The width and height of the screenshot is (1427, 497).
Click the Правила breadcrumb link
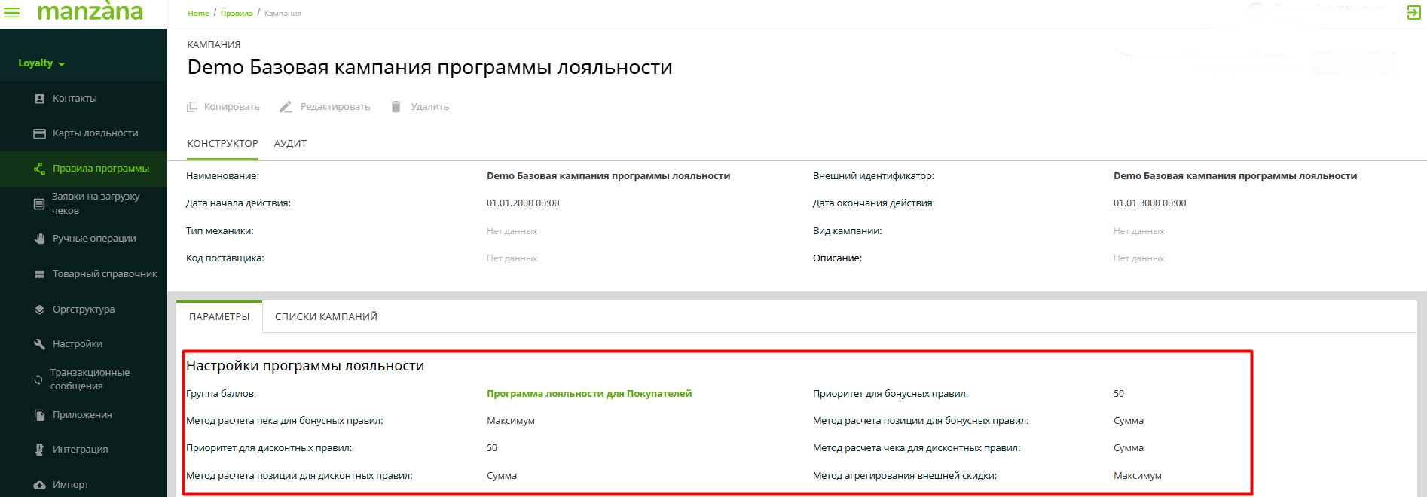click(x=237, y=14)
